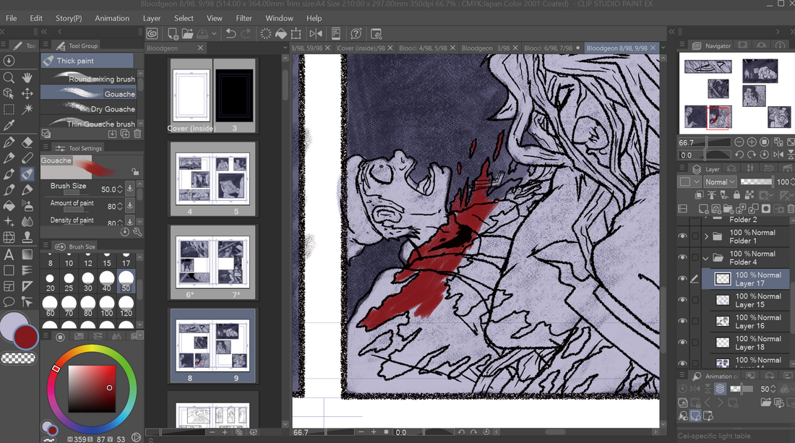Delete sub tool trash icon

(137, 134)
